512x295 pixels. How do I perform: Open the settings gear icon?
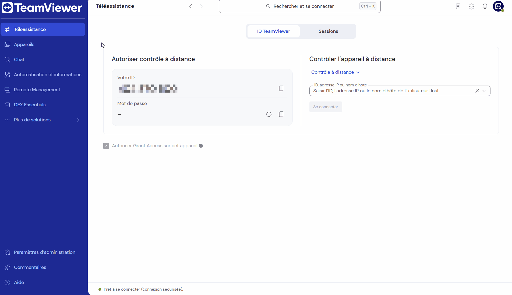[x=471, y=6]
